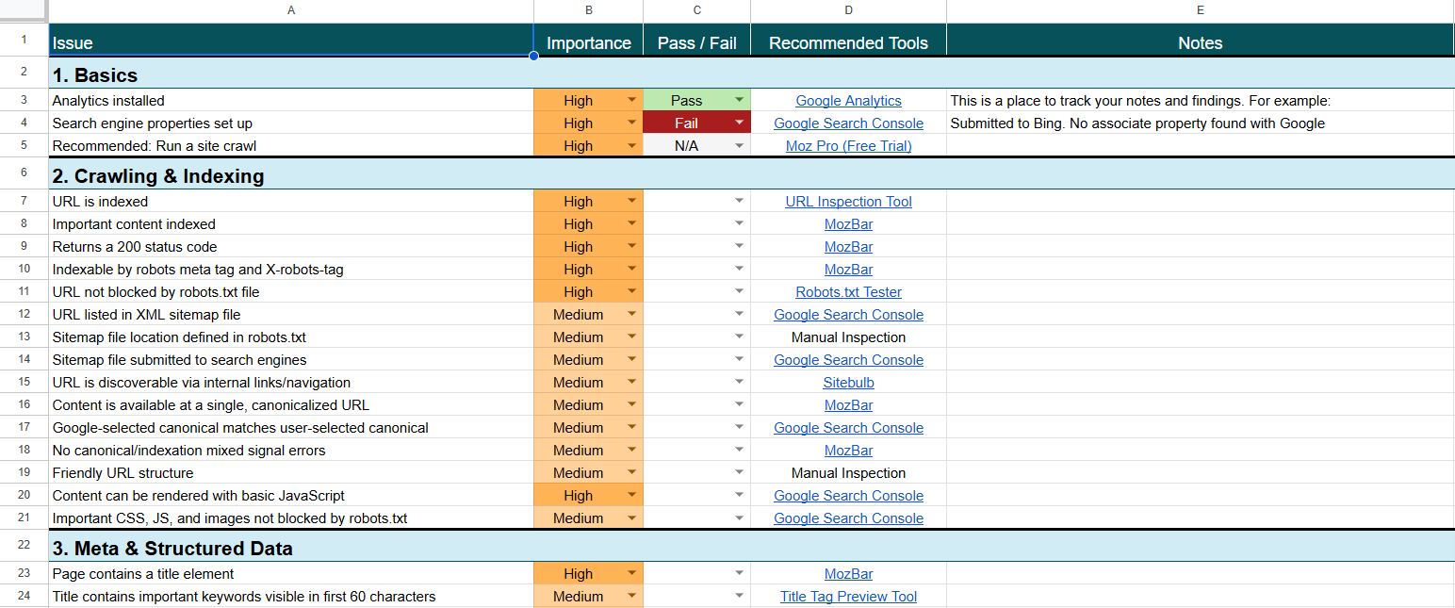Open MozBar link for Page contains a title element
The width and height of the screenshot is (1455, 608).
848,573
